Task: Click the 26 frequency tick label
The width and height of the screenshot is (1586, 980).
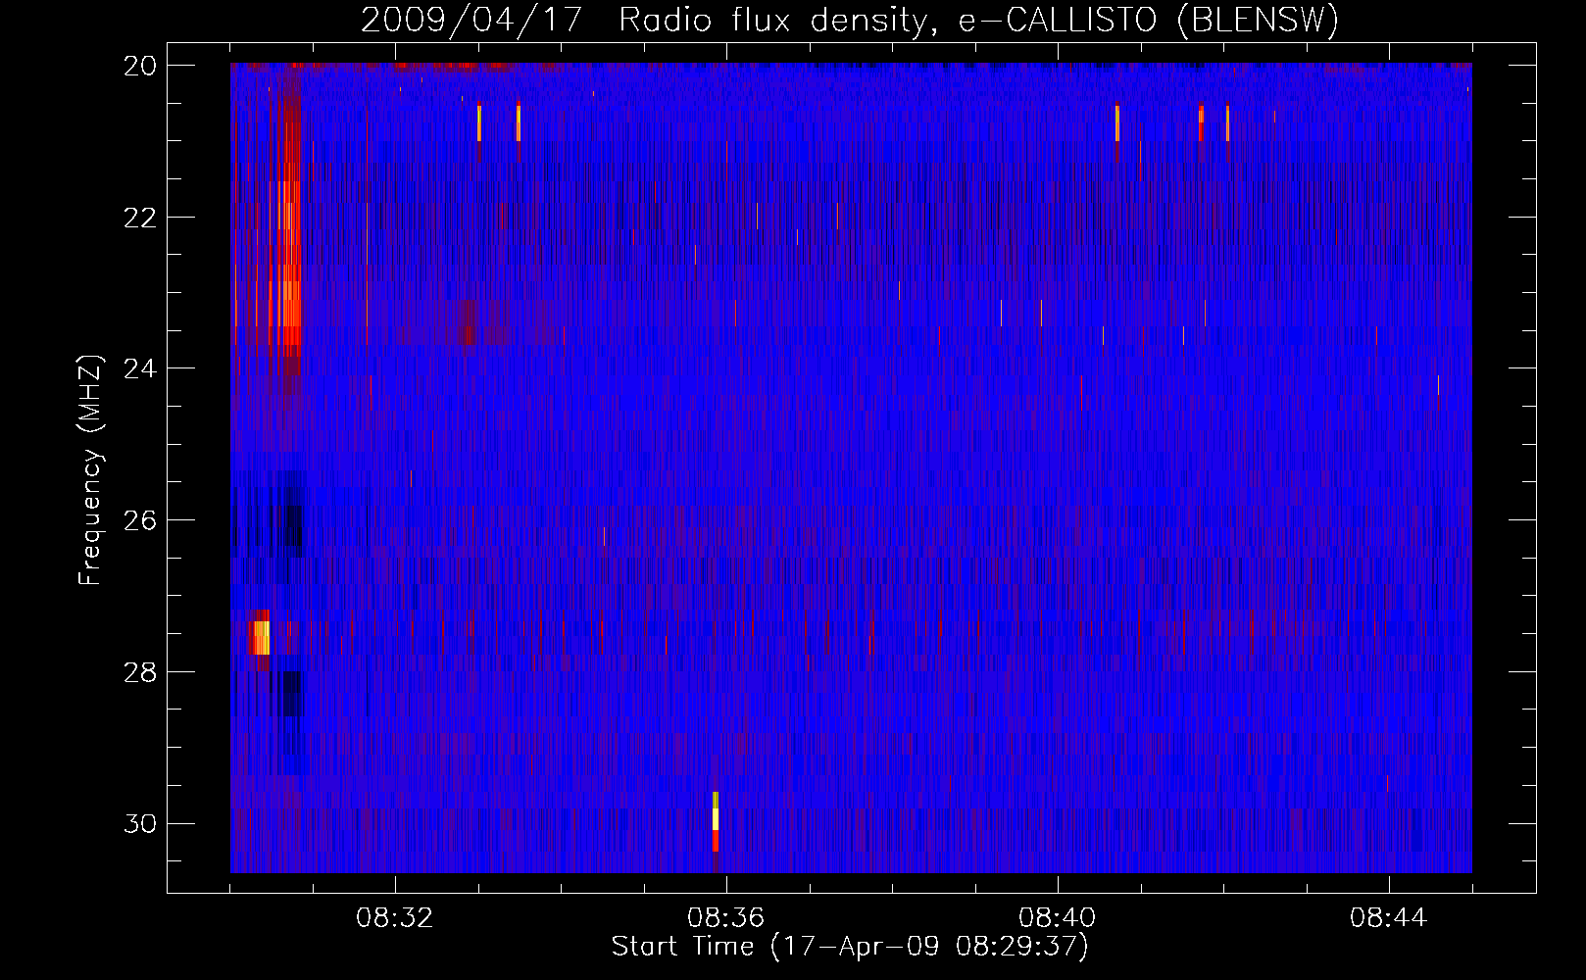Action: pos(140,520)
